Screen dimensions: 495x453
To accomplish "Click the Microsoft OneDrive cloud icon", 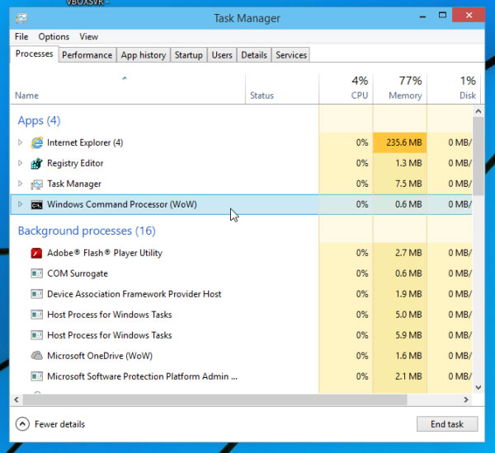I will [x=36, y=356].
